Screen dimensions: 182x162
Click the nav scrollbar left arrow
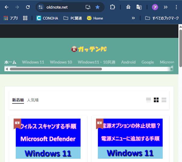(x=7, y=69)
